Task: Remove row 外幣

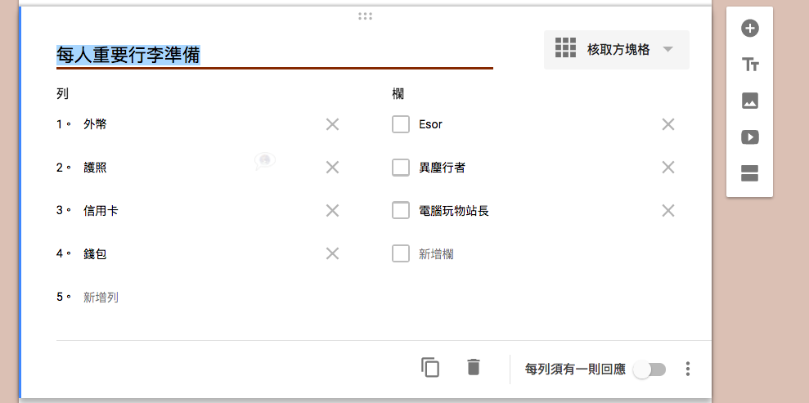Action: tap(332, 124)
